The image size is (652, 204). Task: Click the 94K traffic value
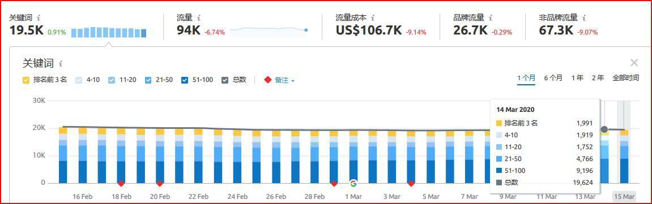pyautogui.click(x=189, y=31)
